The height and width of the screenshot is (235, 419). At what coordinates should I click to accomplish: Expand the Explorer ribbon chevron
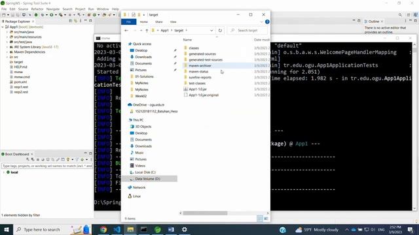[261, 22]
